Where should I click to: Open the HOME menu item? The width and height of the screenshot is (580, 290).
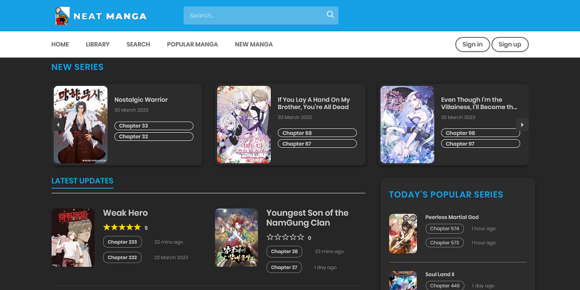tap(60, 45)
